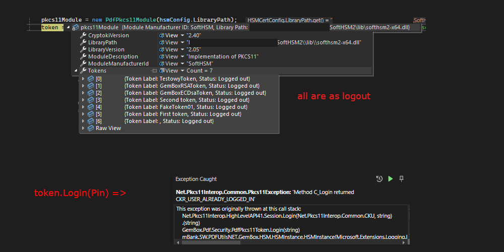
Task: Click Session.Login call stack line
Action: [287, 216]
